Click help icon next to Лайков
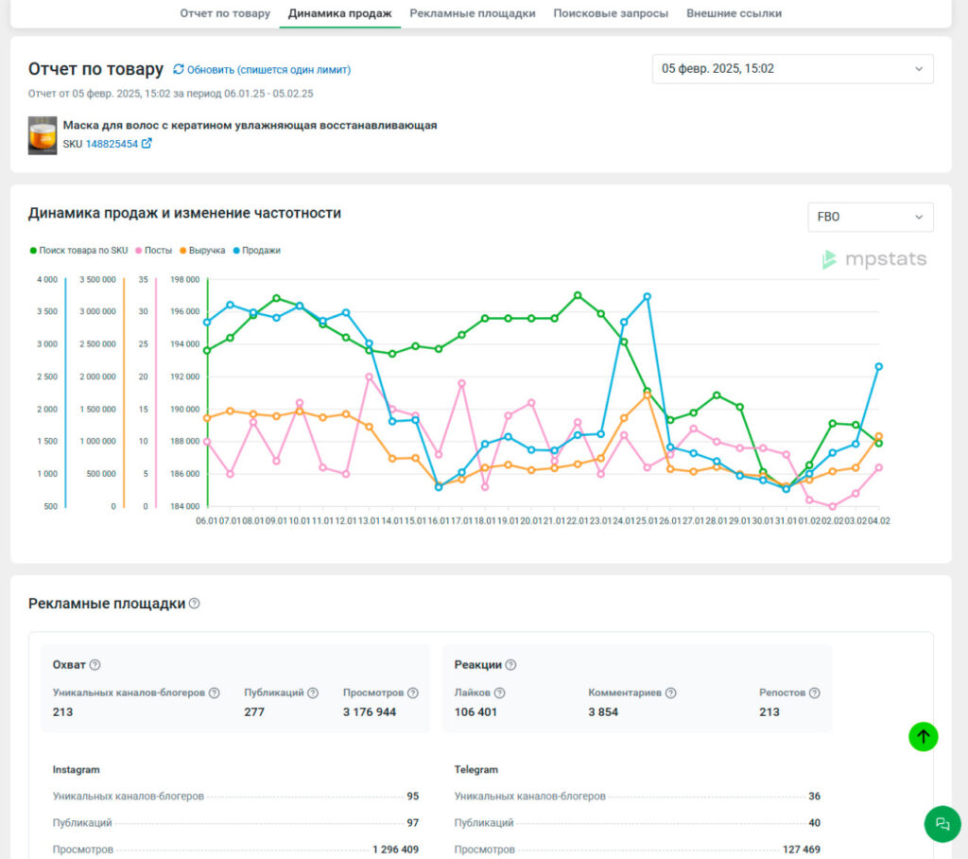 pyautogui.click(x=499, y=692)
